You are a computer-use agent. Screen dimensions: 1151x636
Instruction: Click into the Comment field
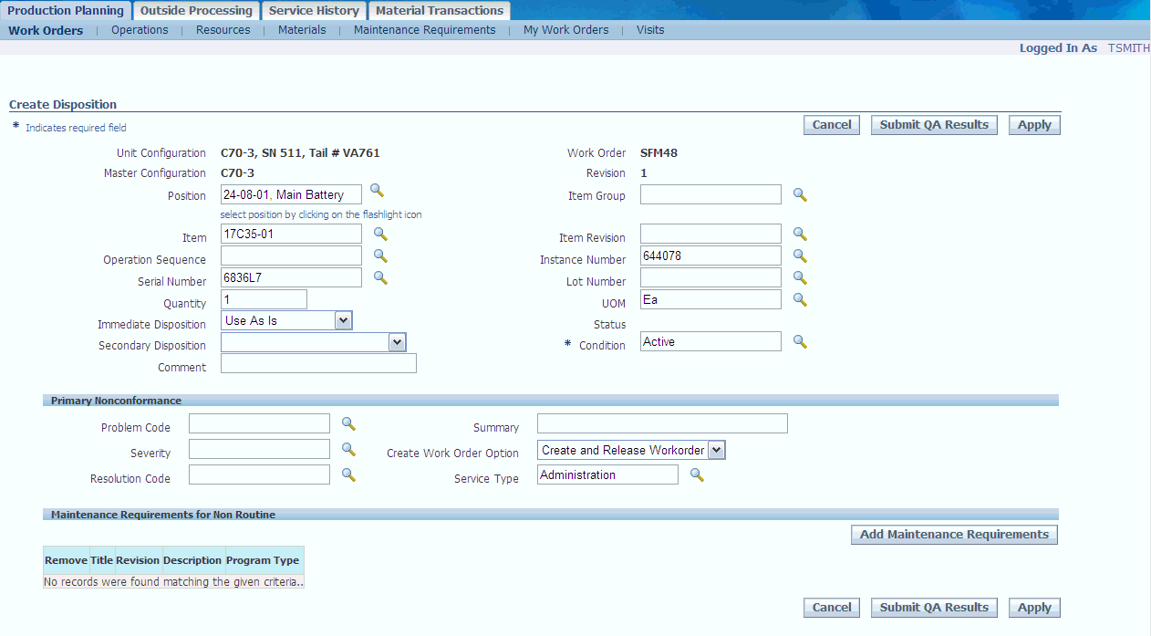coord(318,363)
